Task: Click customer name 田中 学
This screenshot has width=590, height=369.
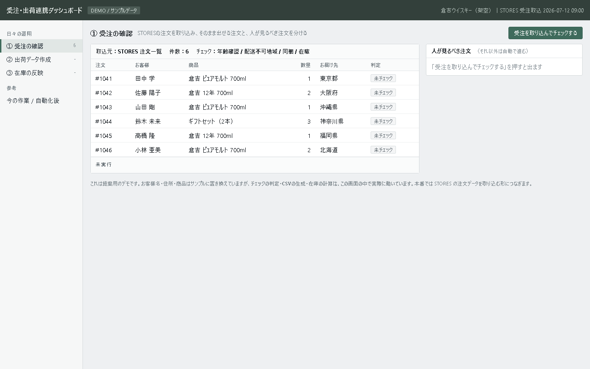Action: click(145, 79)
